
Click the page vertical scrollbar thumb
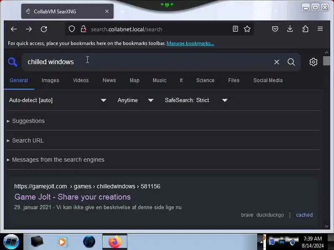[326, 61]
